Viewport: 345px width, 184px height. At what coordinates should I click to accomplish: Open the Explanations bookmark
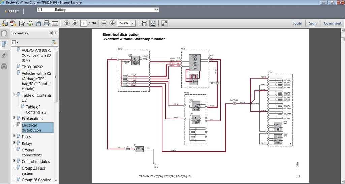(x=32, y=119)
